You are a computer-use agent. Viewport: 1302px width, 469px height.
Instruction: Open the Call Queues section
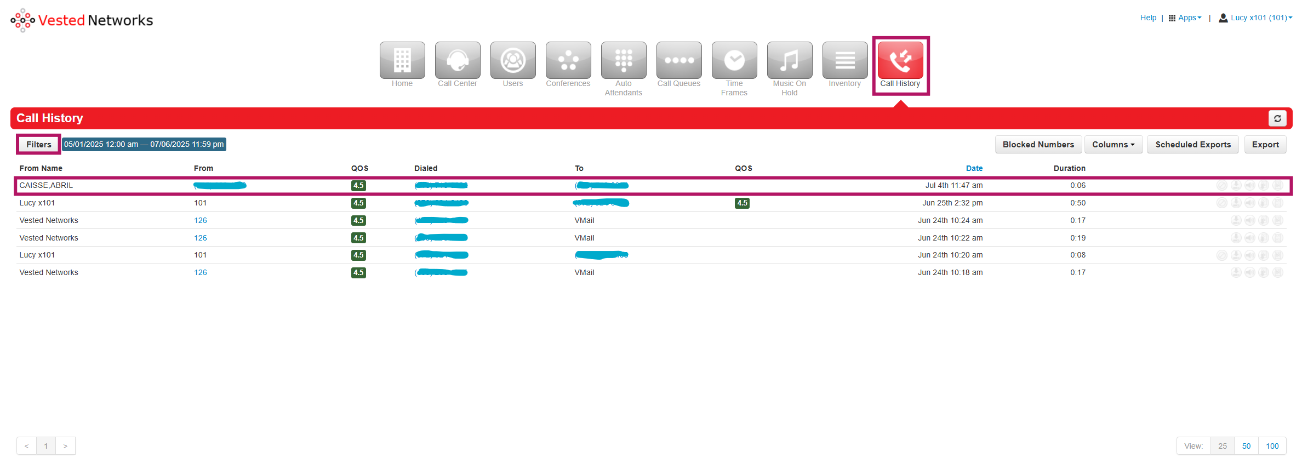678,61
